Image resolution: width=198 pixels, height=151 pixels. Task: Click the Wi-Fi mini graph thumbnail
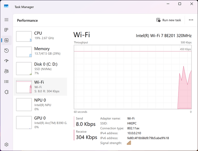coord(24,87)
